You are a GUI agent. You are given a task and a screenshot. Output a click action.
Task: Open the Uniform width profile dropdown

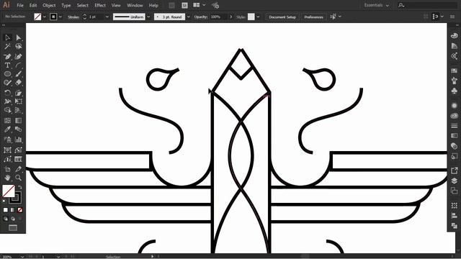click(x=148, y=17)
